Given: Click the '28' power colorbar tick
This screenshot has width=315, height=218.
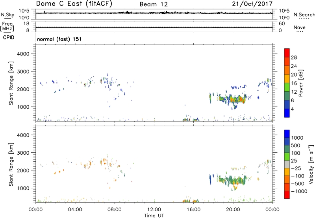Looking at the screenshot, I should [x=294, y=57].
